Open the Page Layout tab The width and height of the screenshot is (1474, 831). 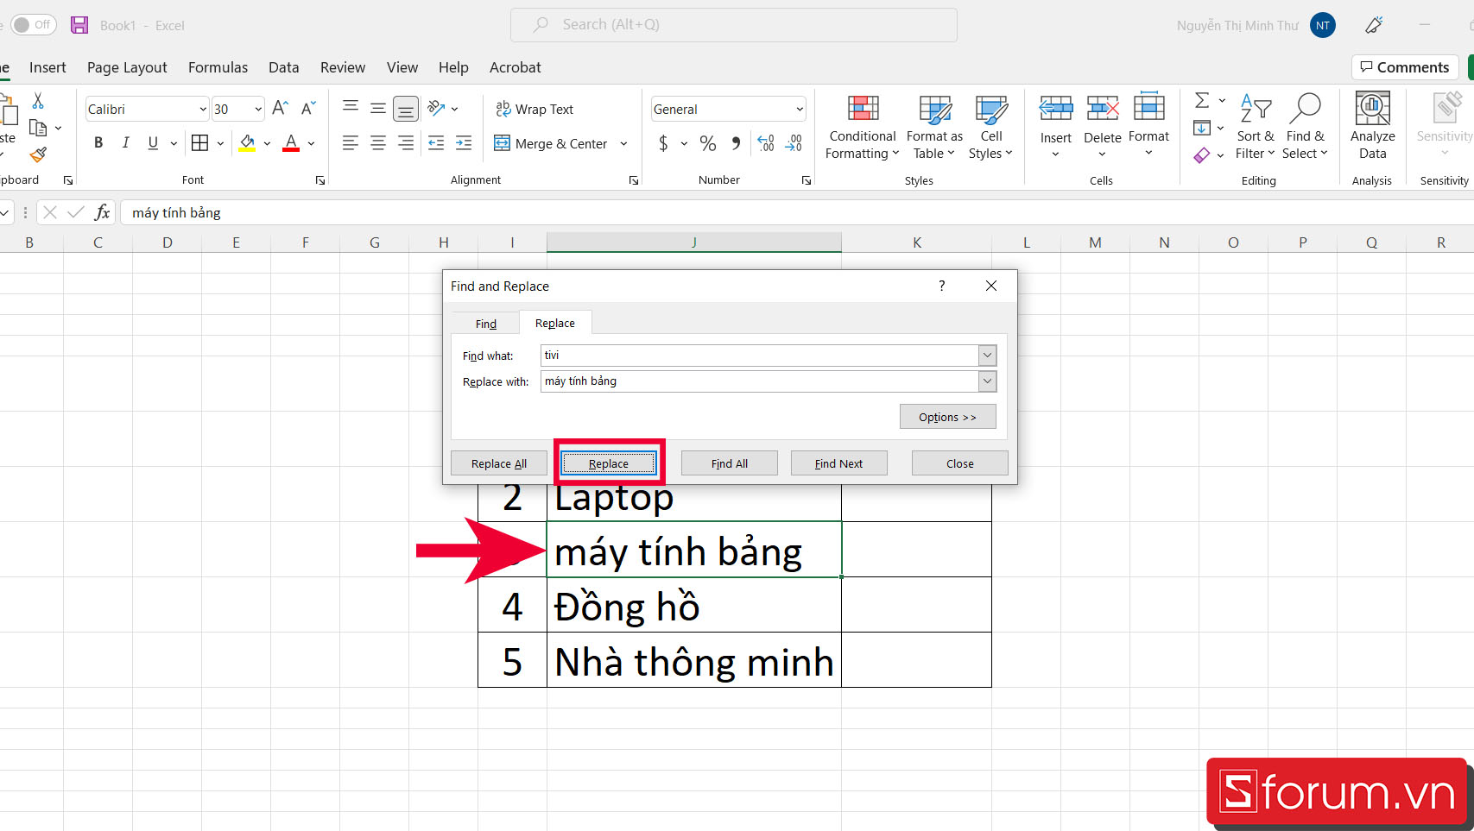tap(127, 67)
